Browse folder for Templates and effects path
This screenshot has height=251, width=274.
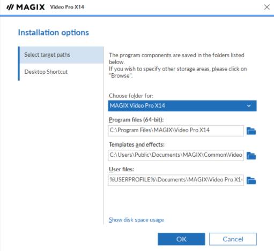click(x=251, y=156)
